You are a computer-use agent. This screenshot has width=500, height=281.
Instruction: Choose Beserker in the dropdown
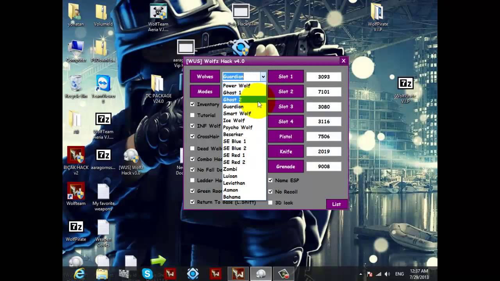click(244, 134)
